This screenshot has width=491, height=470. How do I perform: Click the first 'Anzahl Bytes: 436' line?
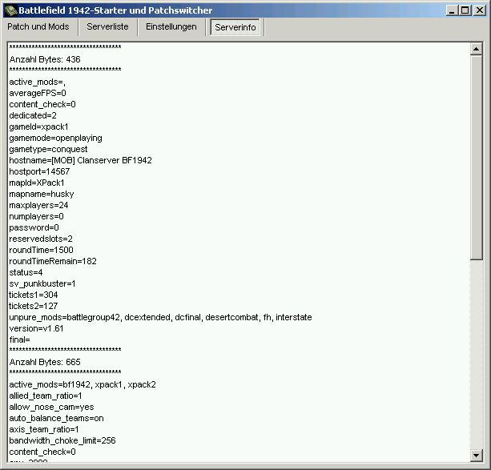[x=45, y=59]
